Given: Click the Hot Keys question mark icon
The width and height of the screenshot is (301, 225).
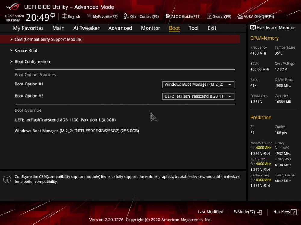Looking at the screenshot, I should coord(294,212).
